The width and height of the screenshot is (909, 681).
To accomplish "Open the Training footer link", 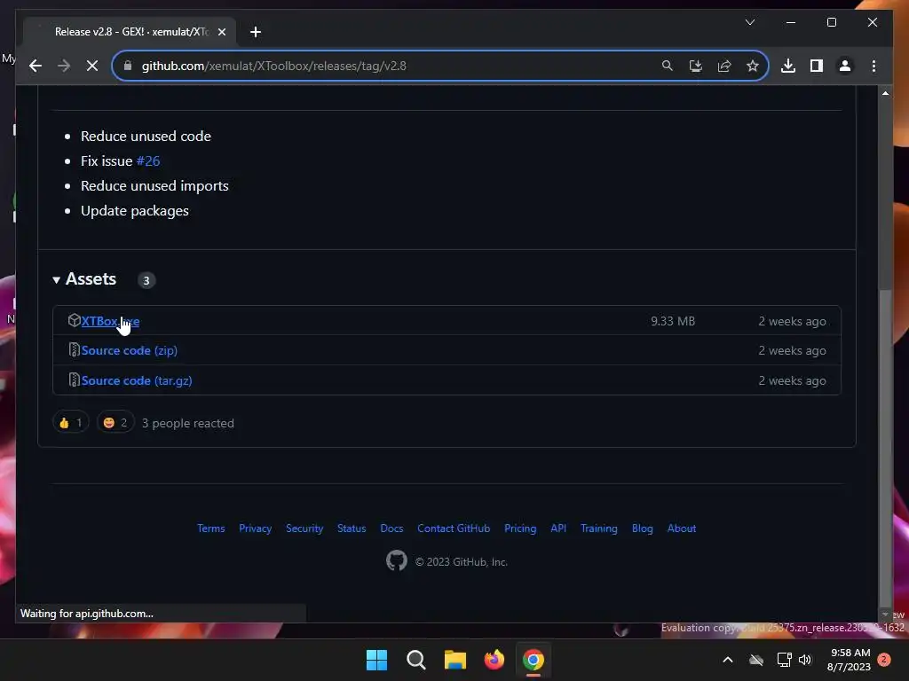I will tap(599, 528).
